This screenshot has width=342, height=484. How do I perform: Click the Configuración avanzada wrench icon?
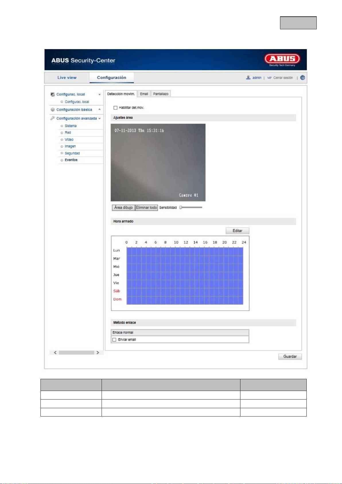pos(53,118)
